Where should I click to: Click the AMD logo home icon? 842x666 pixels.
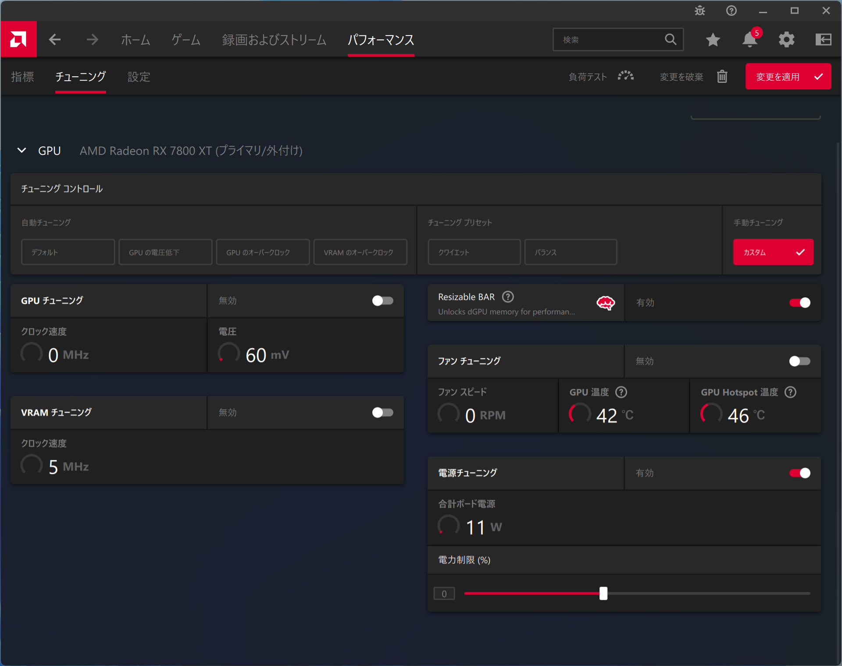point(18,39)
